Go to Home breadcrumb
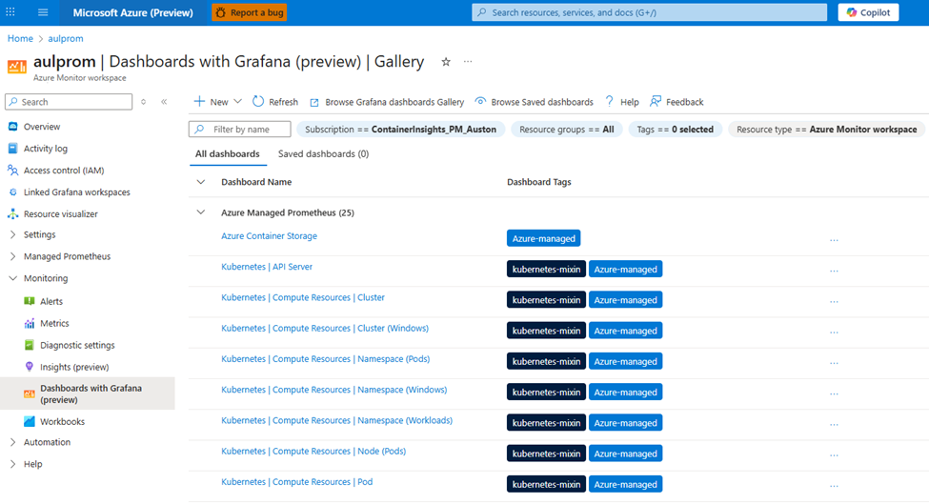 20,38
